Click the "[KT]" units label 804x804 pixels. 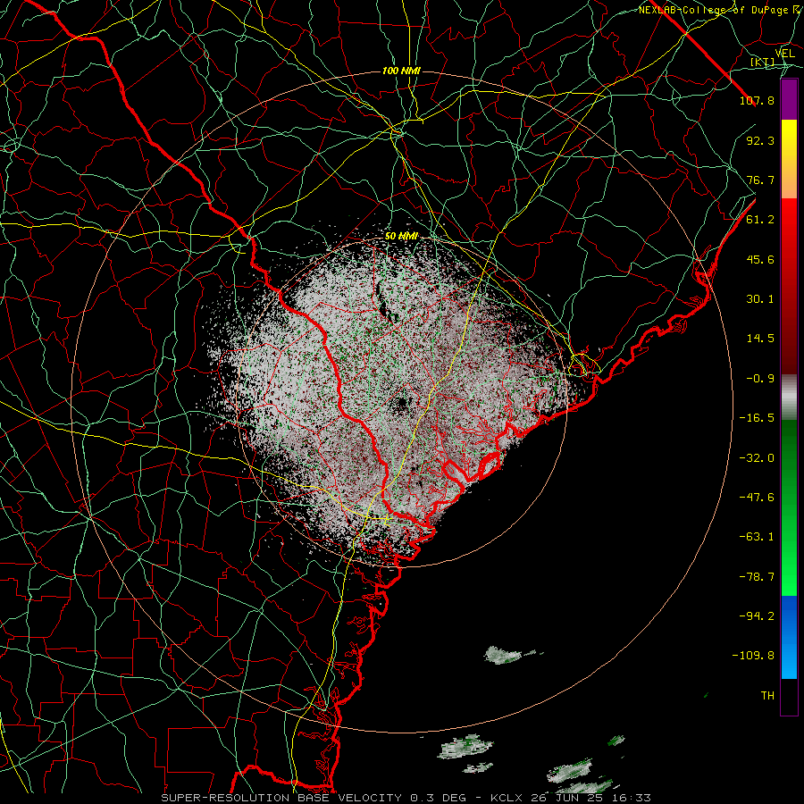(762, 62)
